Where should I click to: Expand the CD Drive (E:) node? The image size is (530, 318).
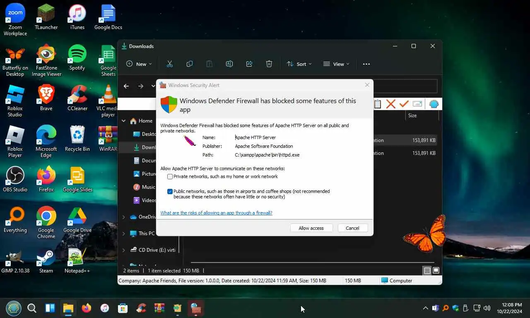[x=123, y=250]
